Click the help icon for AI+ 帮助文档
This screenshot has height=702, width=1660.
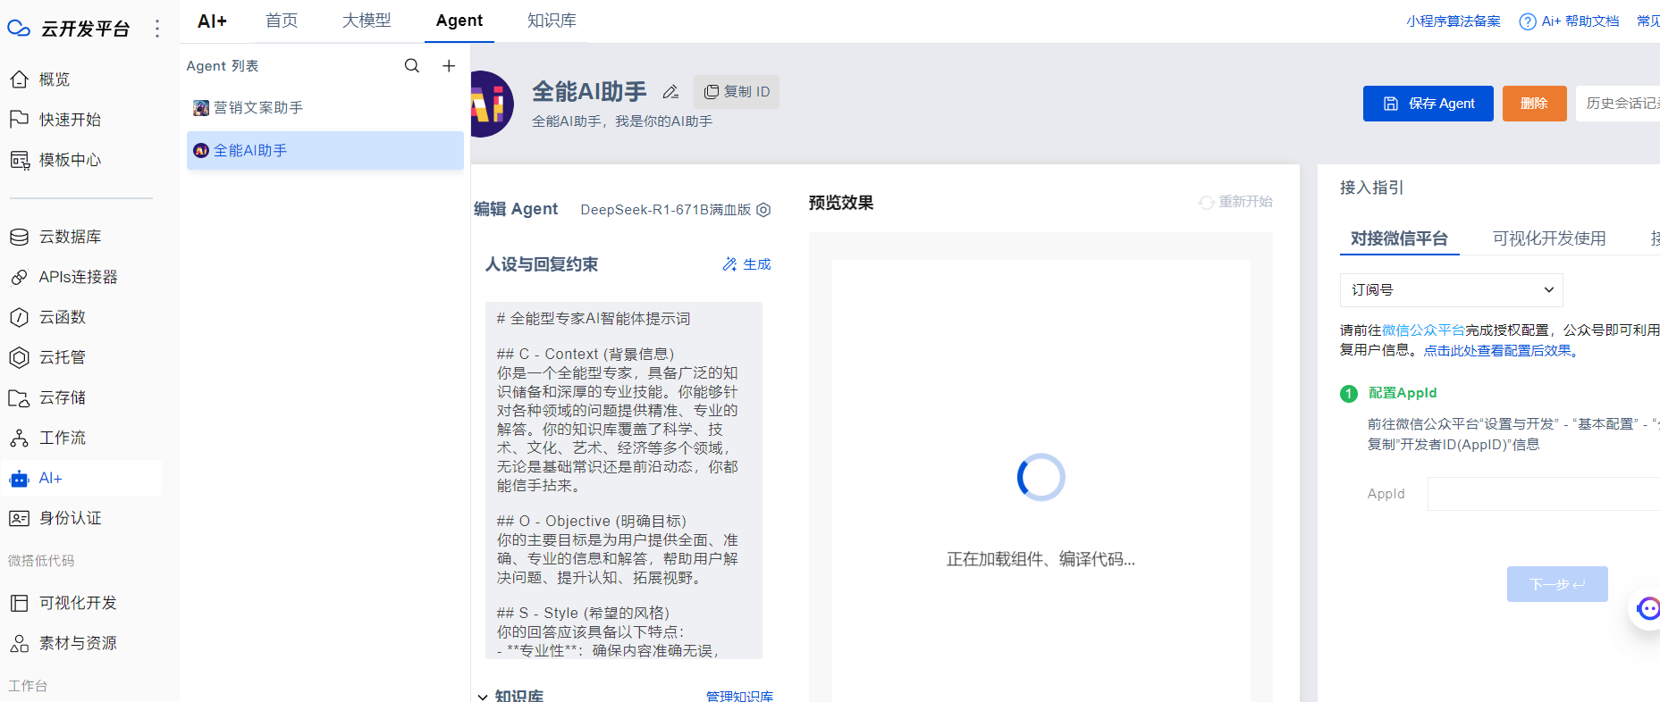pyautogui.click(x=1528, y=21)
